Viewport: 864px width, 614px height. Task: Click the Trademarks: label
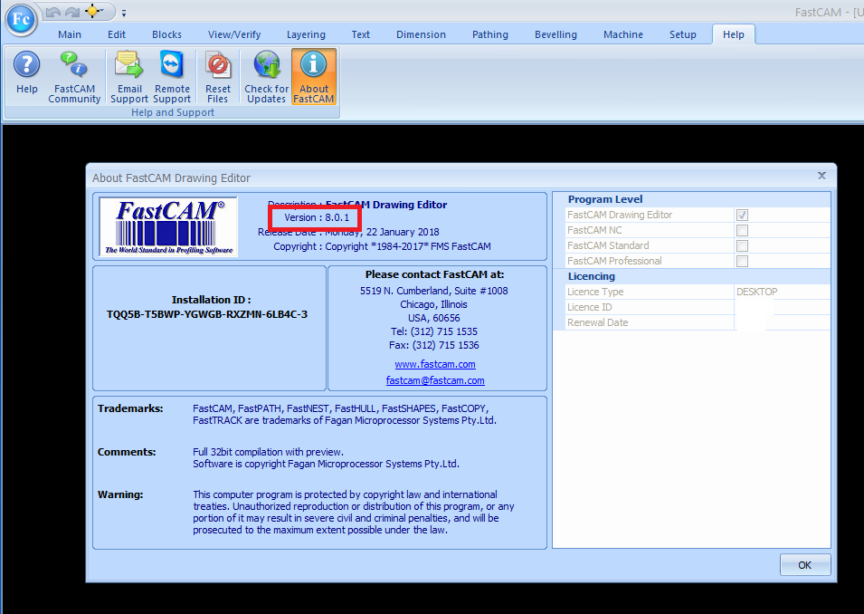(x=130, y=408)
